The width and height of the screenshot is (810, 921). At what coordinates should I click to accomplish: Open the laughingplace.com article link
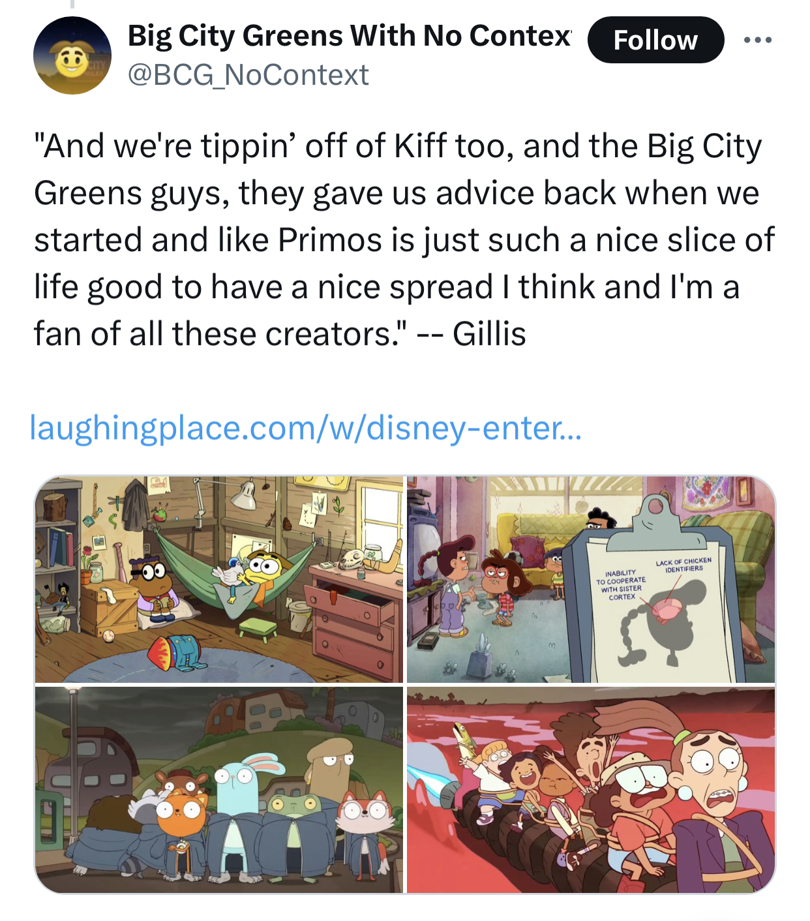coord(306,428)
